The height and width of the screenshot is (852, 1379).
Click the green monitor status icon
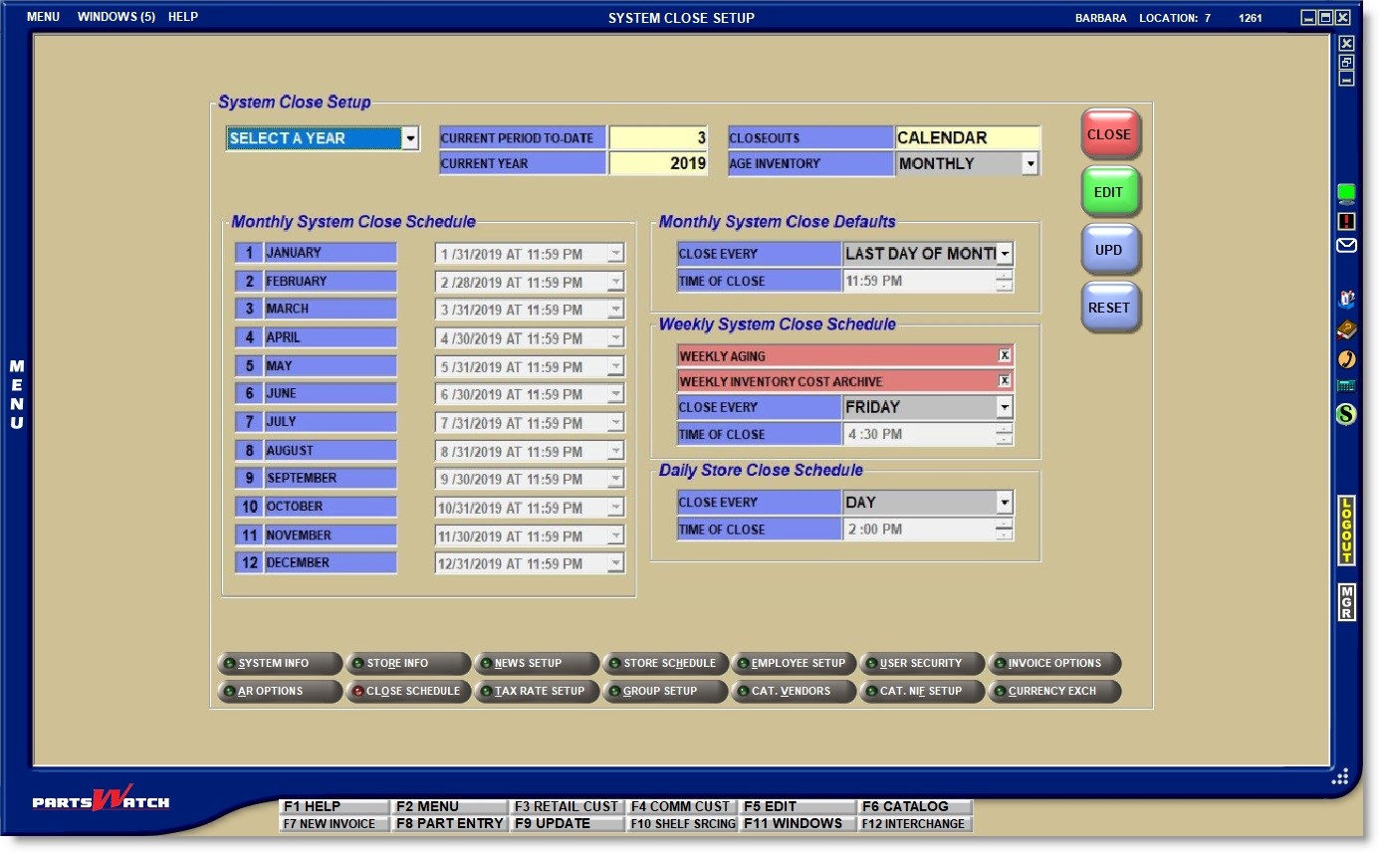tap(1346, 193)
